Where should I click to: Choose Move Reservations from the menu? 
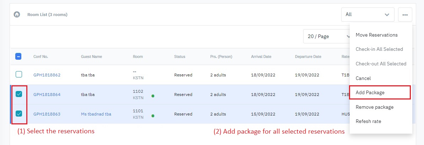[x=376, y=35]
